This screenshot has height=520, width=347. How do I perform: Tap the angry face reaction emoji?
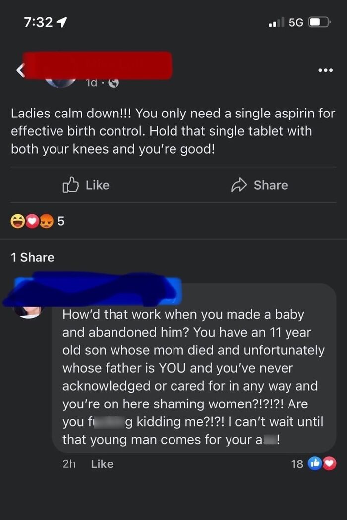click(x=47, y=222)
